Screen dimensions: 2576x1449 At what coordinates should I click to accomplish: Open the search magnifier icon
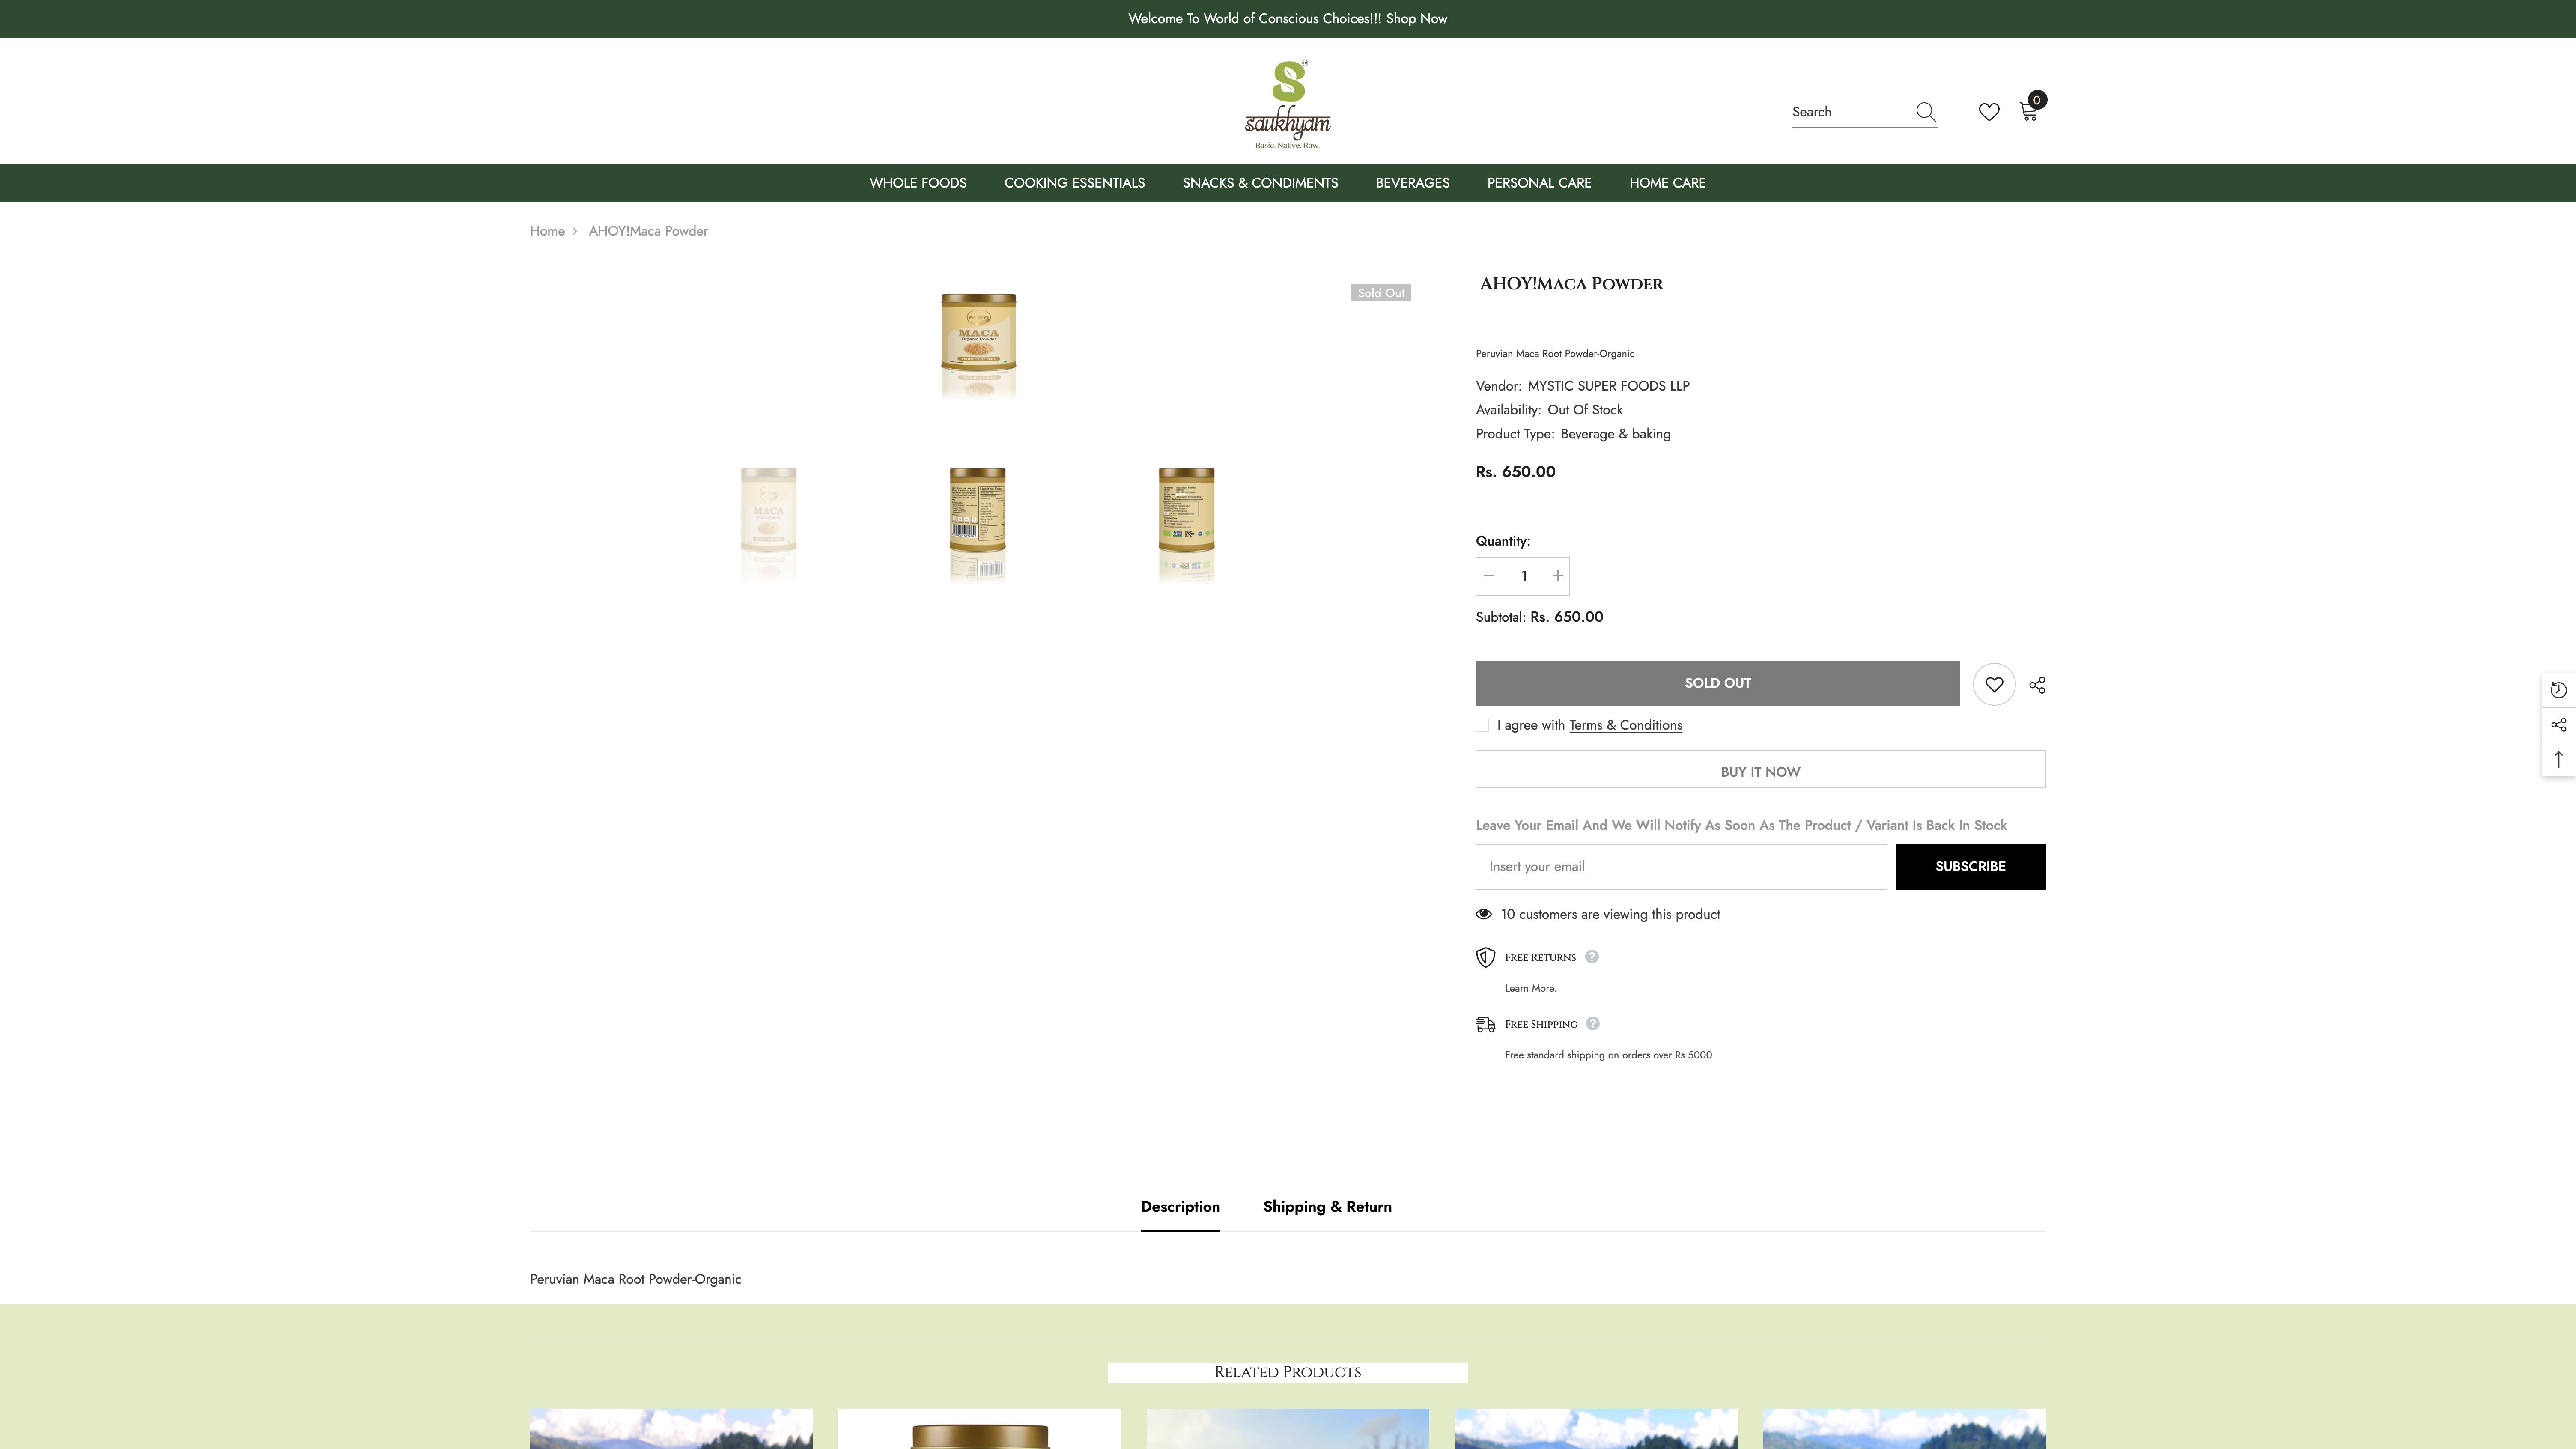coord(1925,112)
